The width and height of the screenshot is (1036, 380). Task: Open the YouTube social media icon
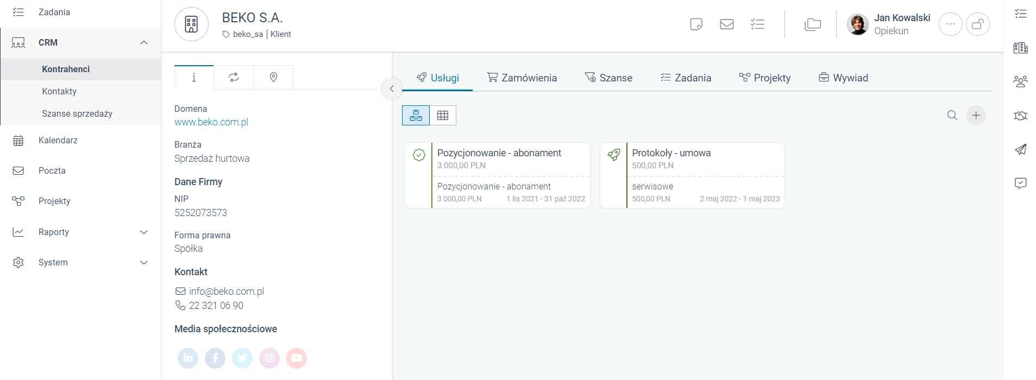[x=297, y=358]
